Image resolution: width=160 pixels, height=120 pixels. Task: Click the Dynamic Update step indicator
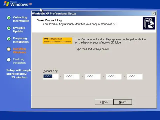point(9,28)
